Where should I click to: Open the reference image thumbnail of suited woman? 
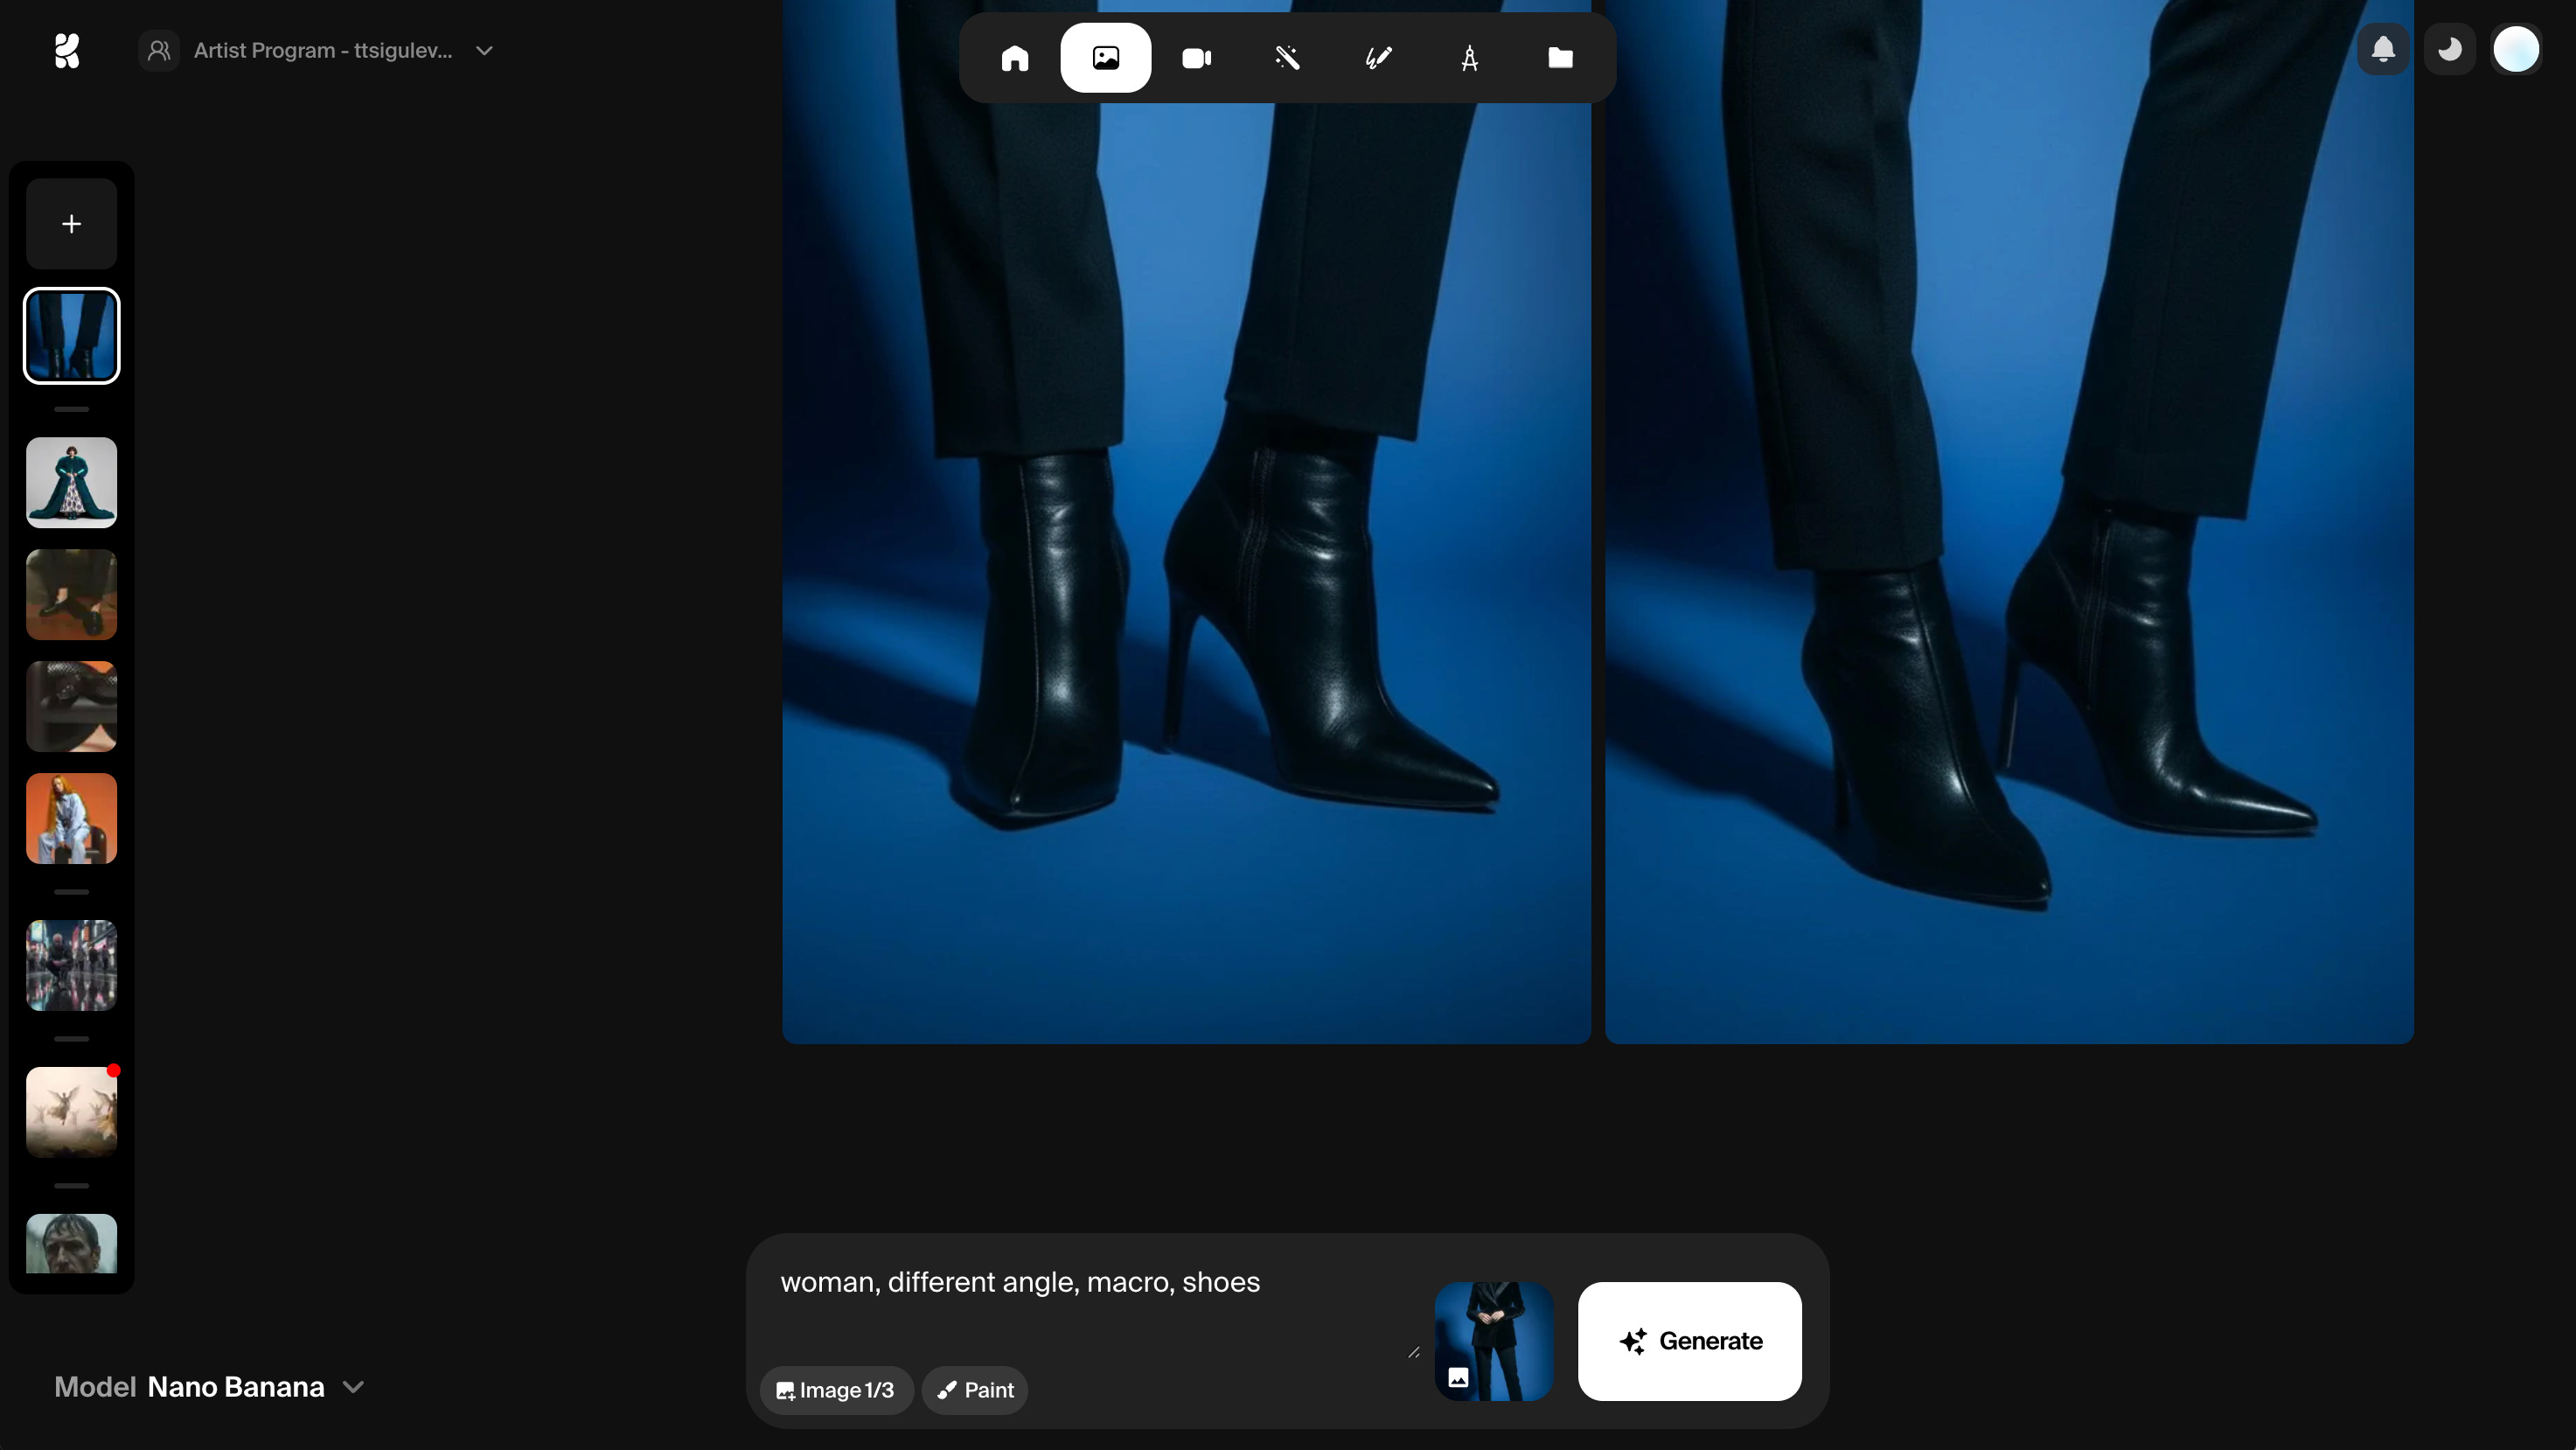[1494, 1341]
